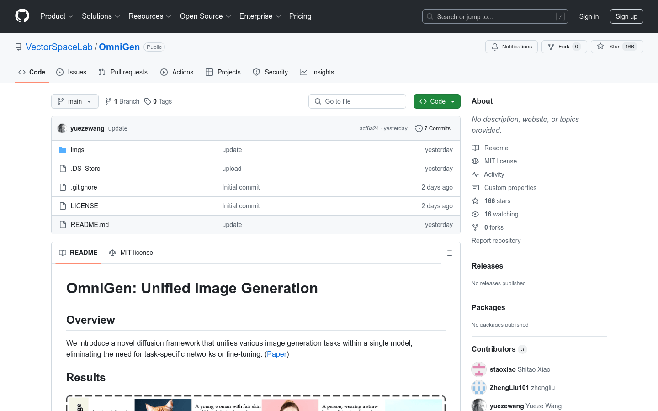Expand the Solutions dropdown
This screenshot has height=411, width=658.
click(101, 16)
